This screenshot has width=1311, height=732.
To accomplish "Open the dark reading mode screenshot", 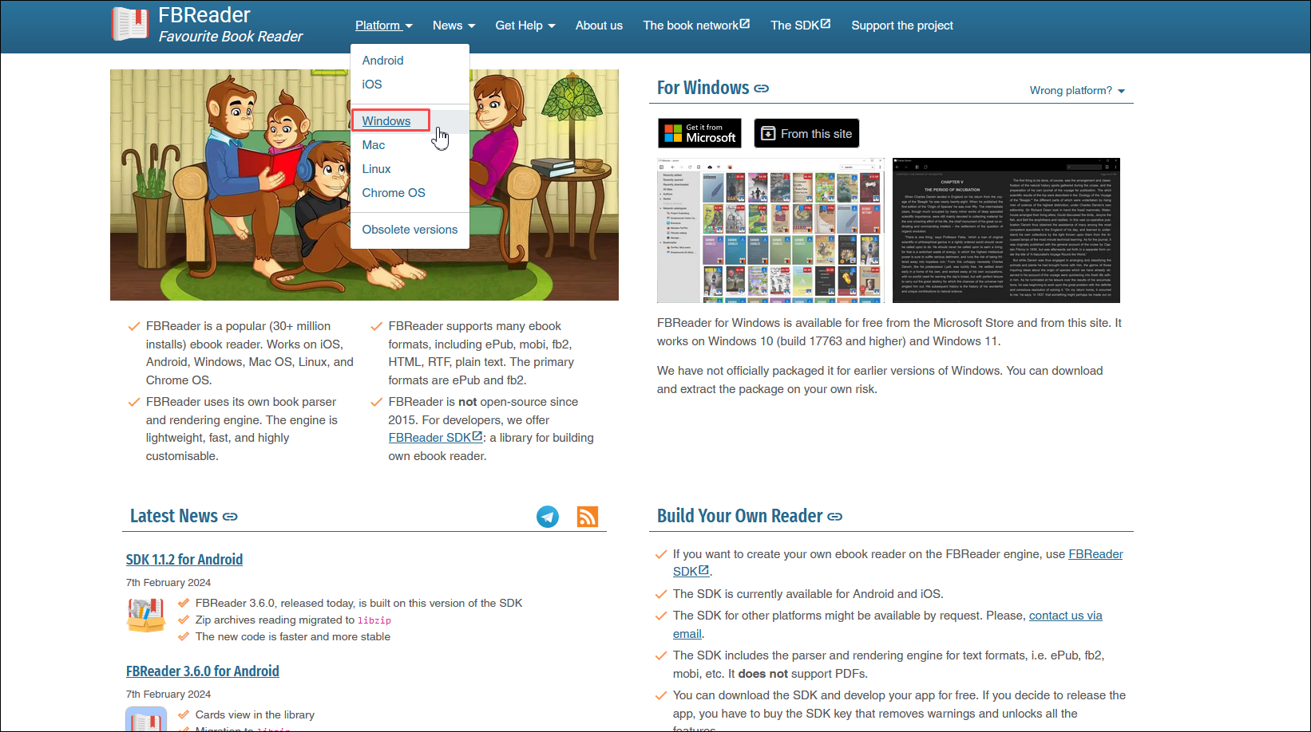I will (1006, 230).
